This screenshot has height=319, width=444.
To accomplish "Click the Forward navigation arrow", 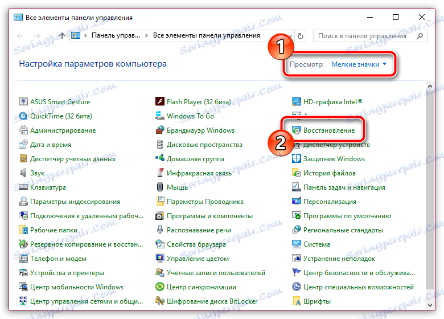I will click(37, 36).
